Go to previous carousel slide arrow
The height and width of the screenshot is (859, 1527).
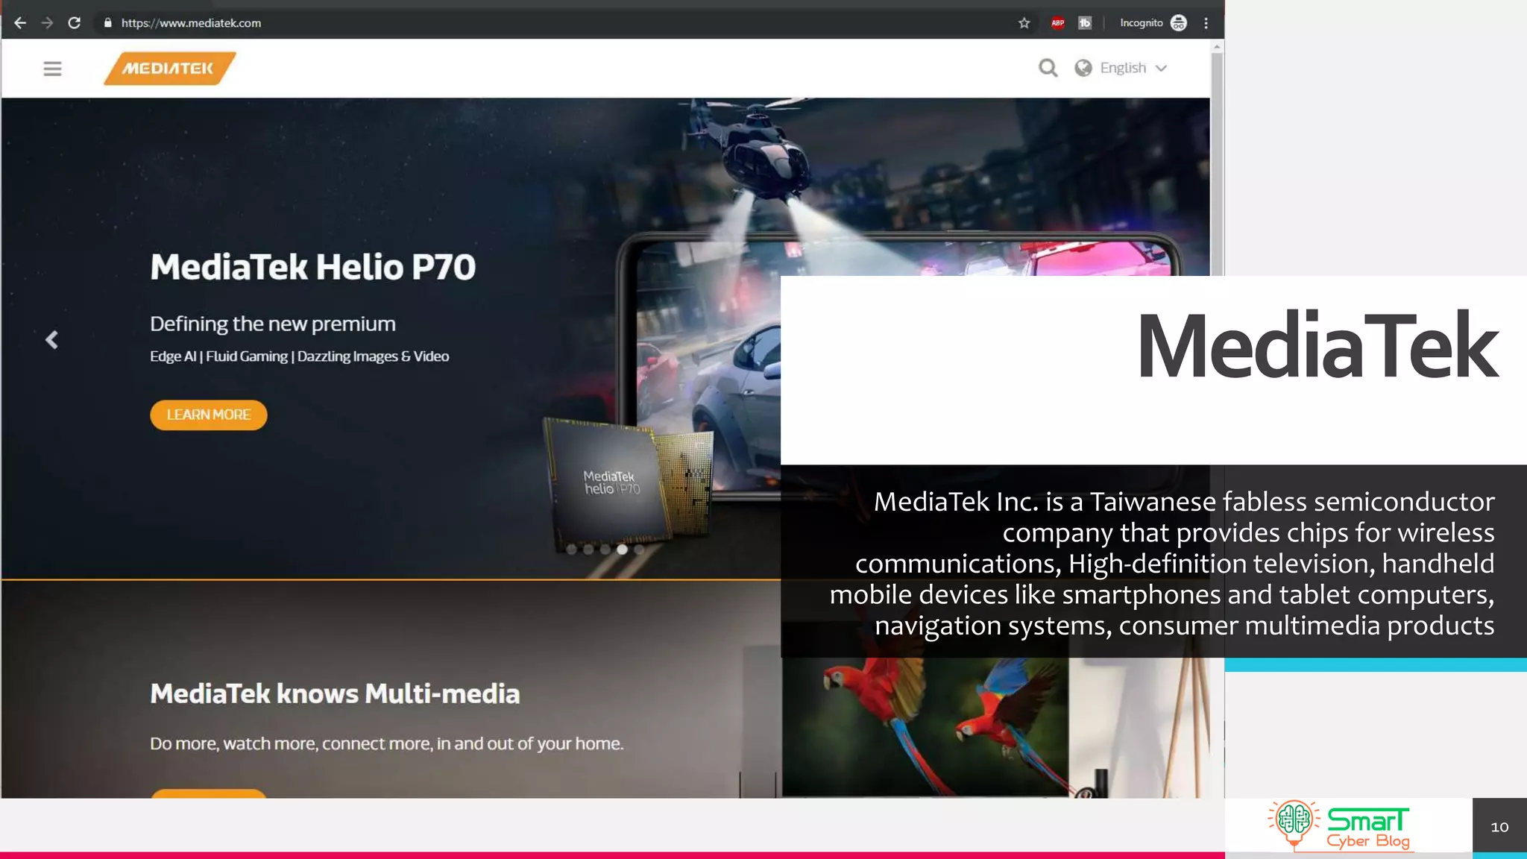tap(51, 340)
